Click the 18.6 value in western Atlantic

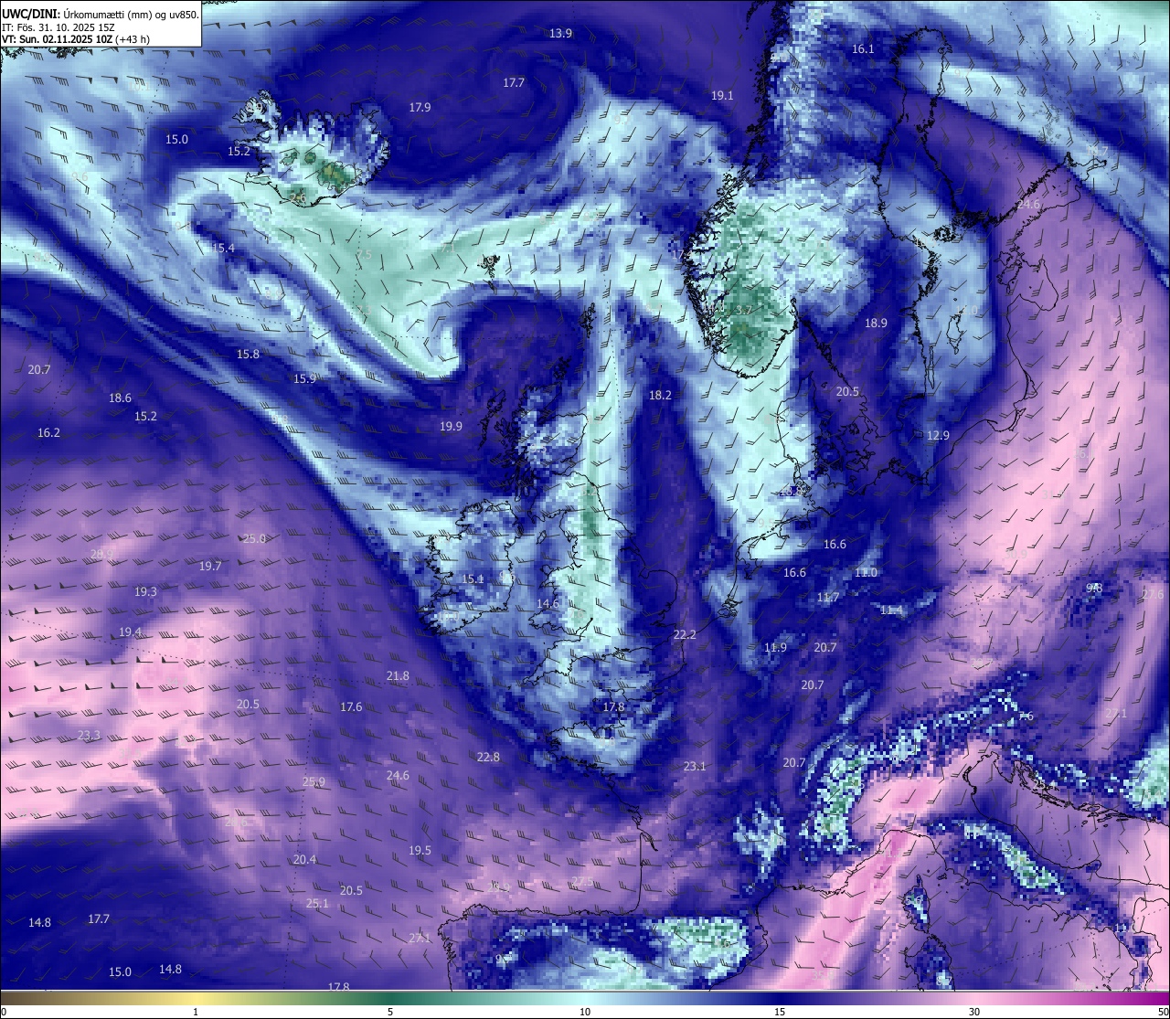click(x=120, y=398)
